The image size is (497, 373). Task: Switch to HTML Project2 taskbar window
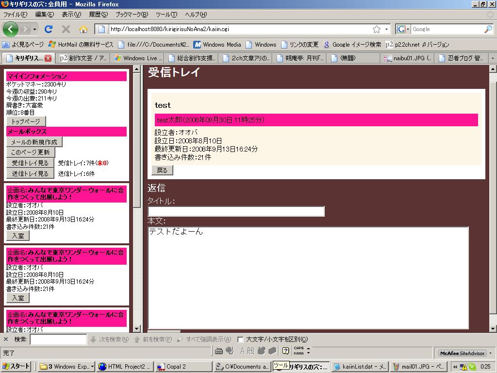click(x=125, y=367)
